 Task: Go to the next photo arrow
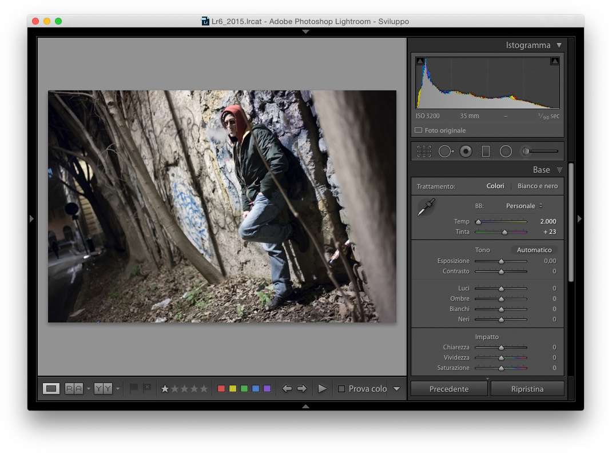(x=302, y=389)
